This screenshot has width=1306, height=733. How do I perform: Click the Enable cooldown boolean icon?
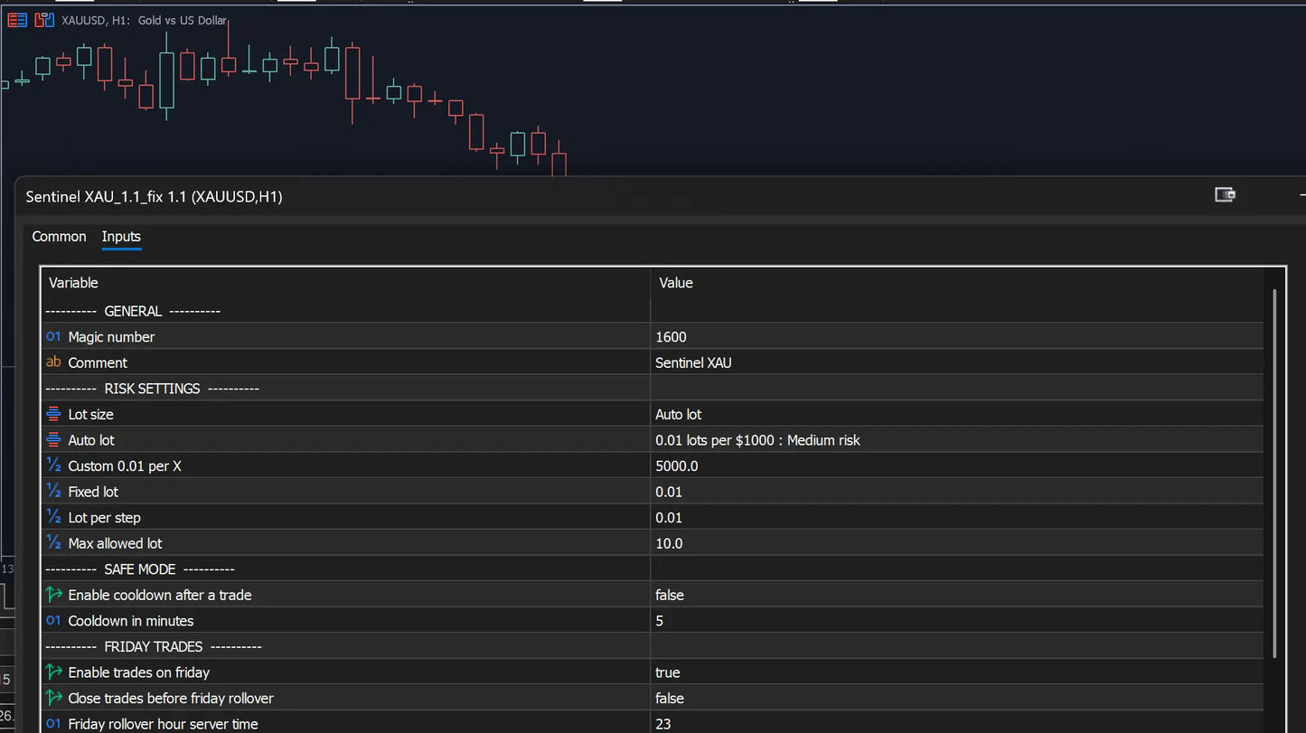pos(53,595)
